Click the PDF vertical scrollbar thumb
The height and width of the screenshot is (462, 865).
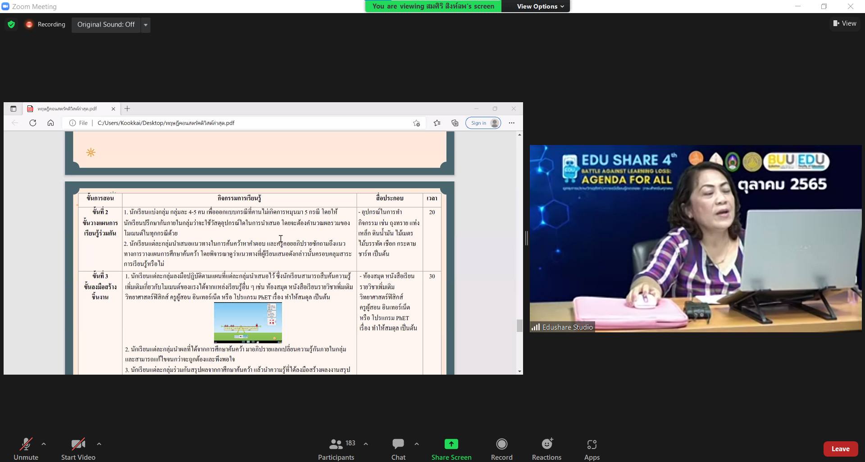pos(519,326)
